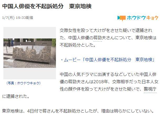Open the ホウドウキョク publisher name text
Image resolution: width=161 pixels, height=117 pixels.
[x=143, y=18]
